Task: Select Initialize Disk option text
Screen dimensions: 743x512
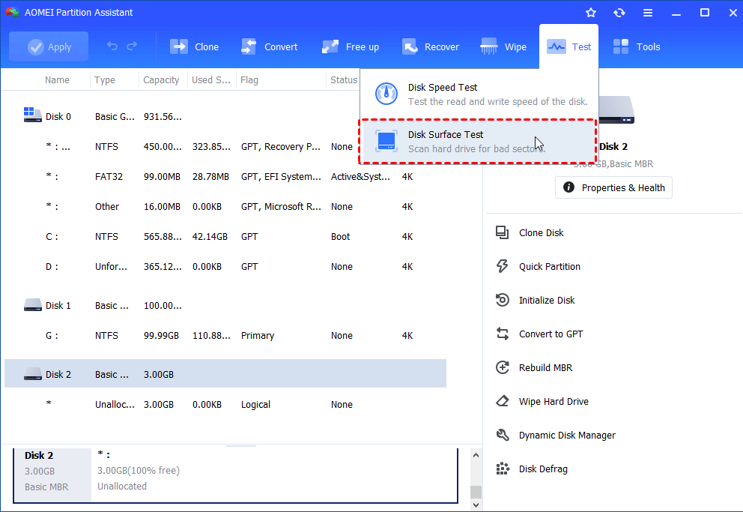Action: pos(547,300)
